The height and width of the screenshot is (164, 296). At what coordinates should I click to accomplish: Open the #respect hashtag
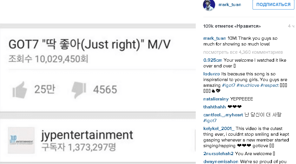pyautogui.click(x=269, y=85)
